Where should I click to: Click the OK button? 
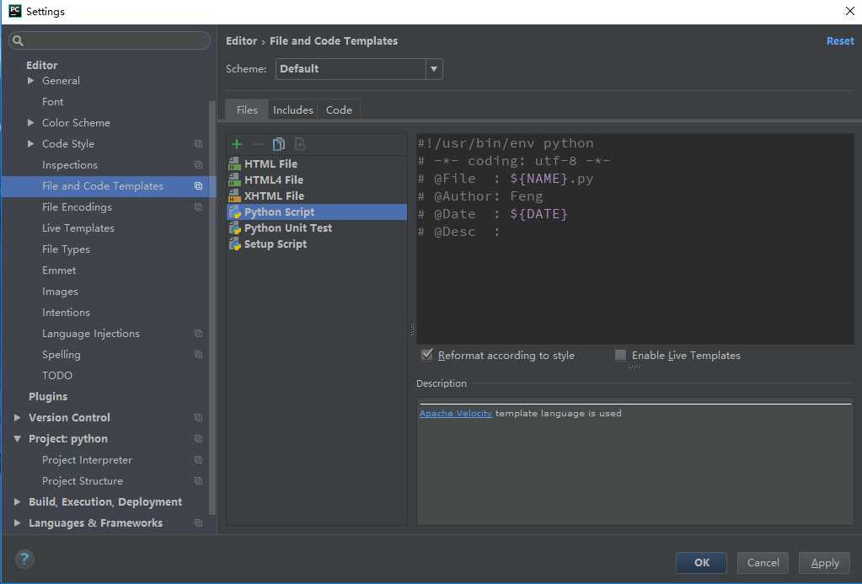tap(701, 562)
